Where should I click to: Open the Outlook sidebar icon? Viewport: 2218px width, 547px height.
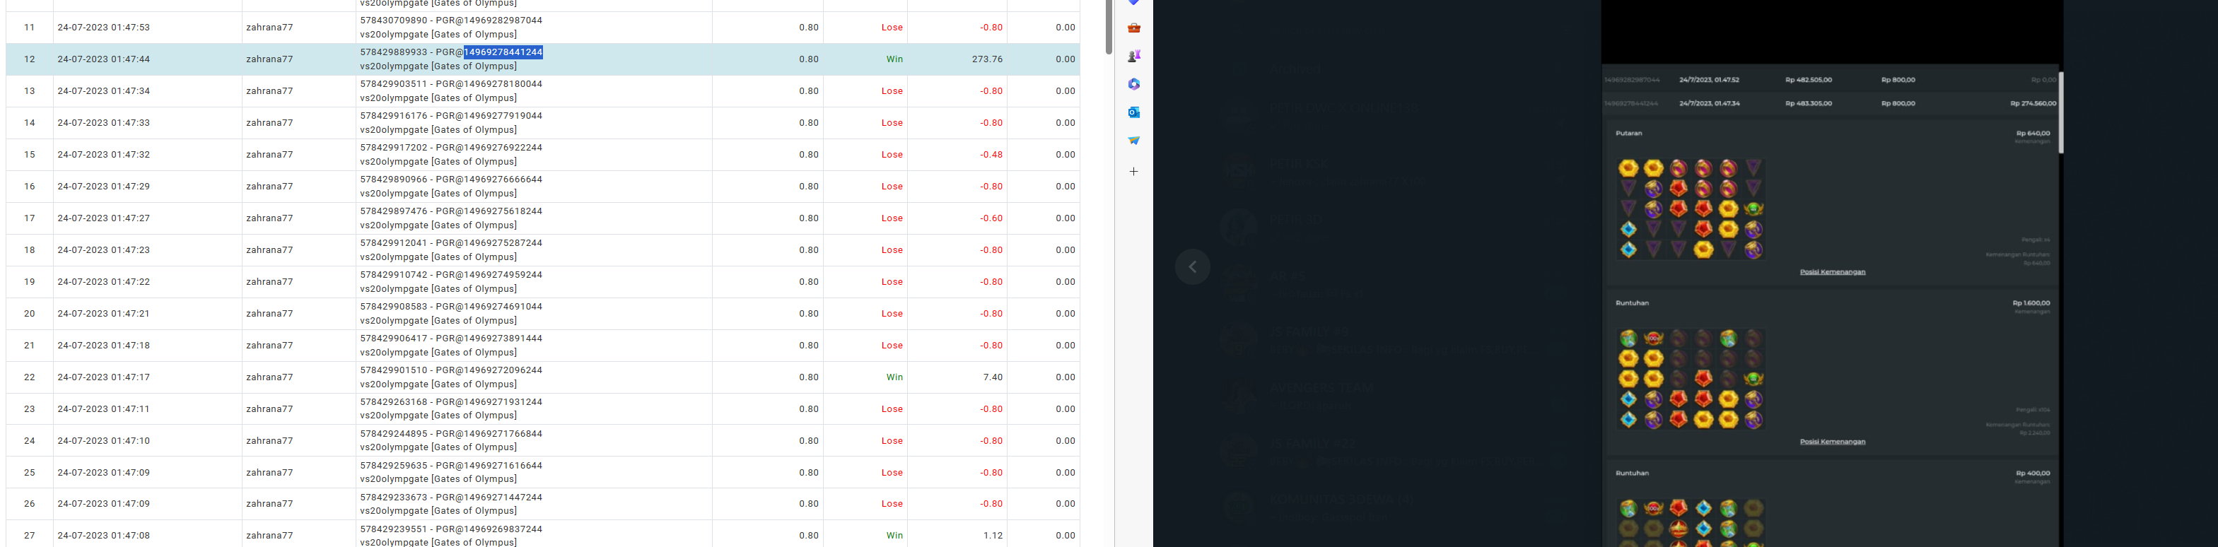(x=1134, y=112)
